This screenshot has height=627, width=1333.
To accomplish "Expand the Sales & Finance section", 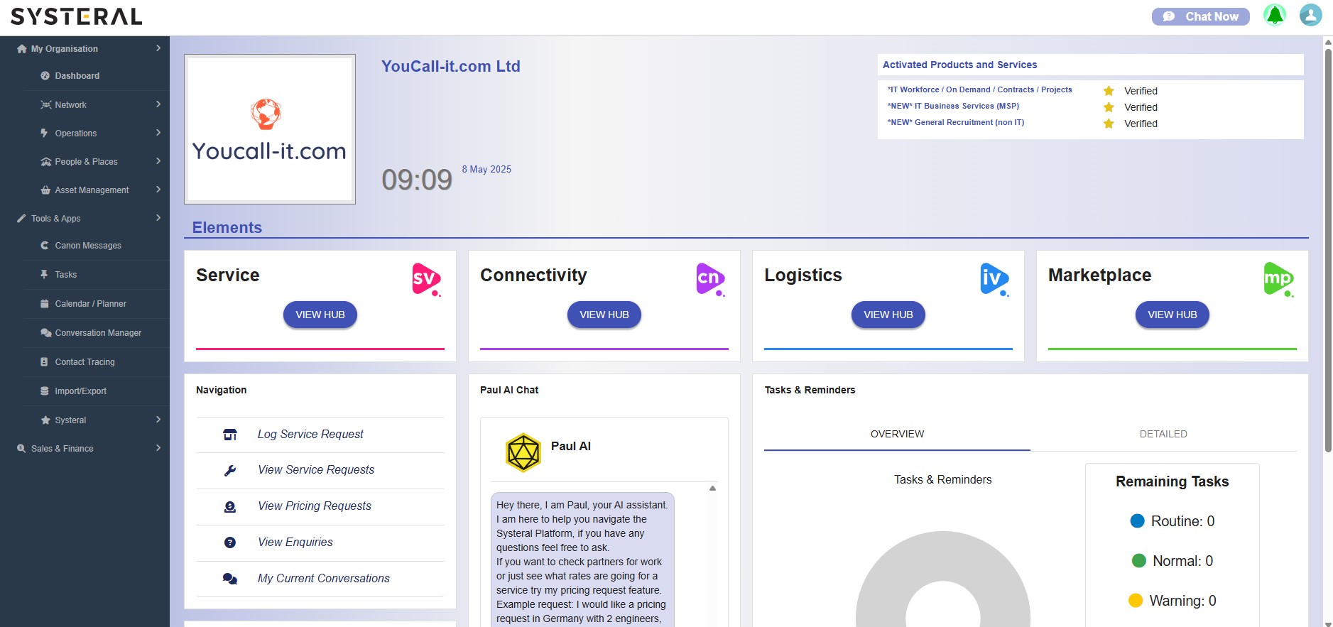I will pyautogui.click(x=158, y=448).
